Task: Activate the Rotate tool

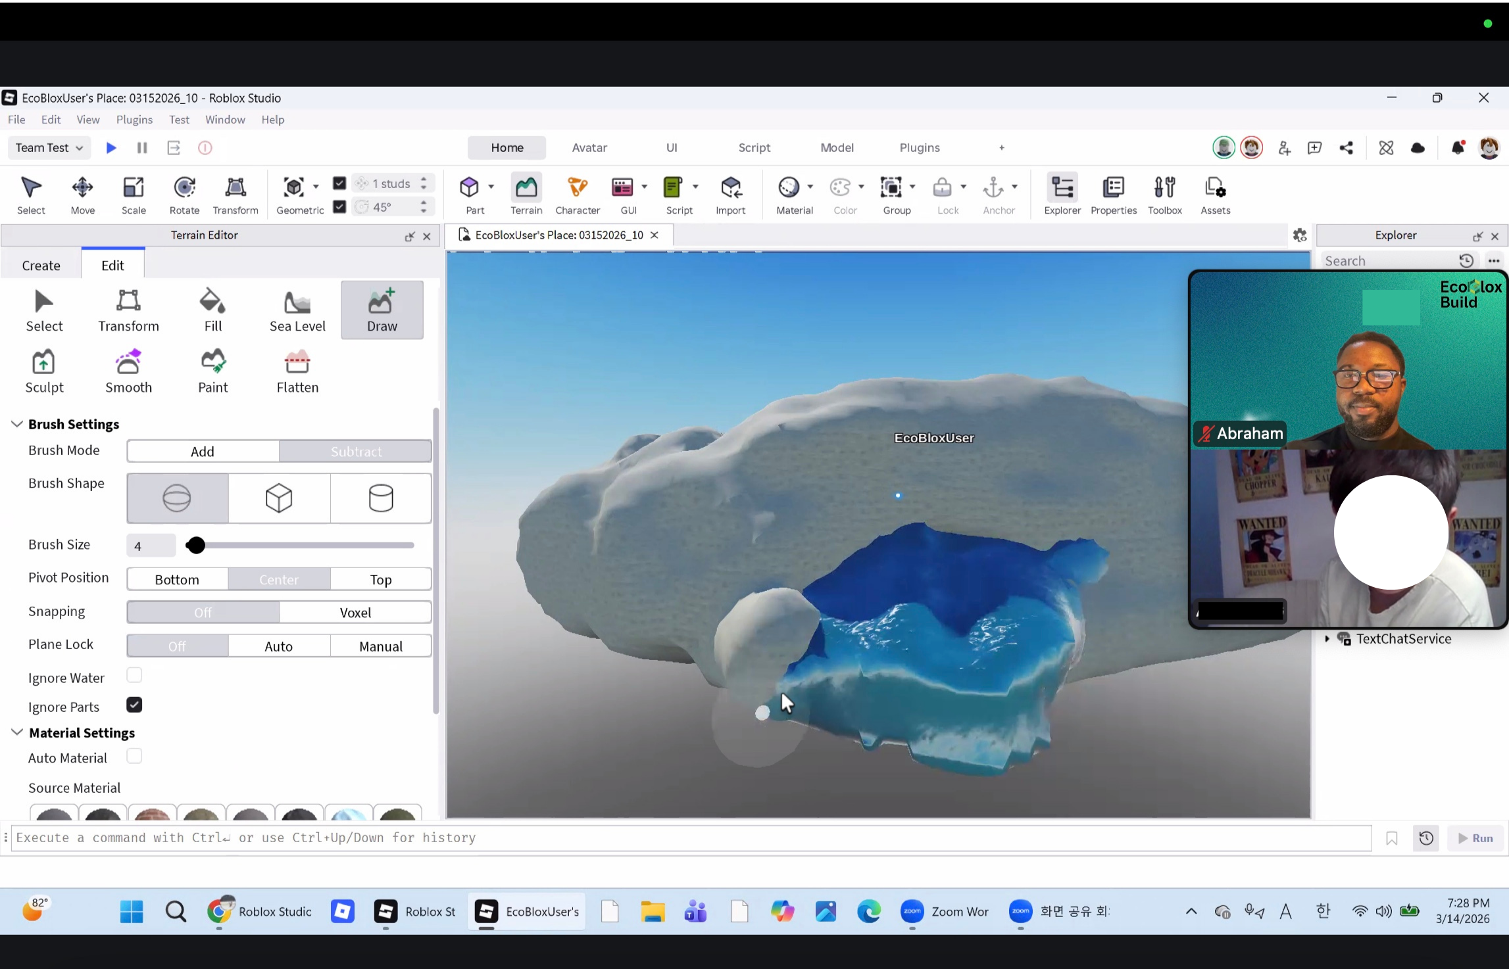Action: 184,195
